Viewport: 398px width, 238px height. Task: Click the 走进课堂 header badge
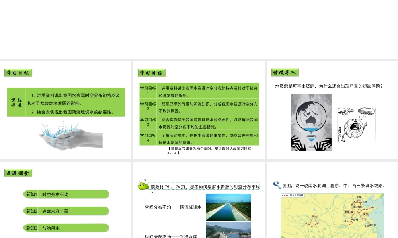click(x=18, y=173)
